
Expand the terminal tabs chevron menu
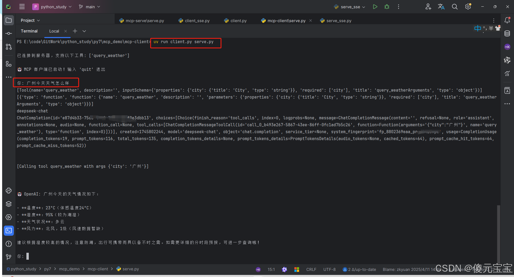point(84,31)
